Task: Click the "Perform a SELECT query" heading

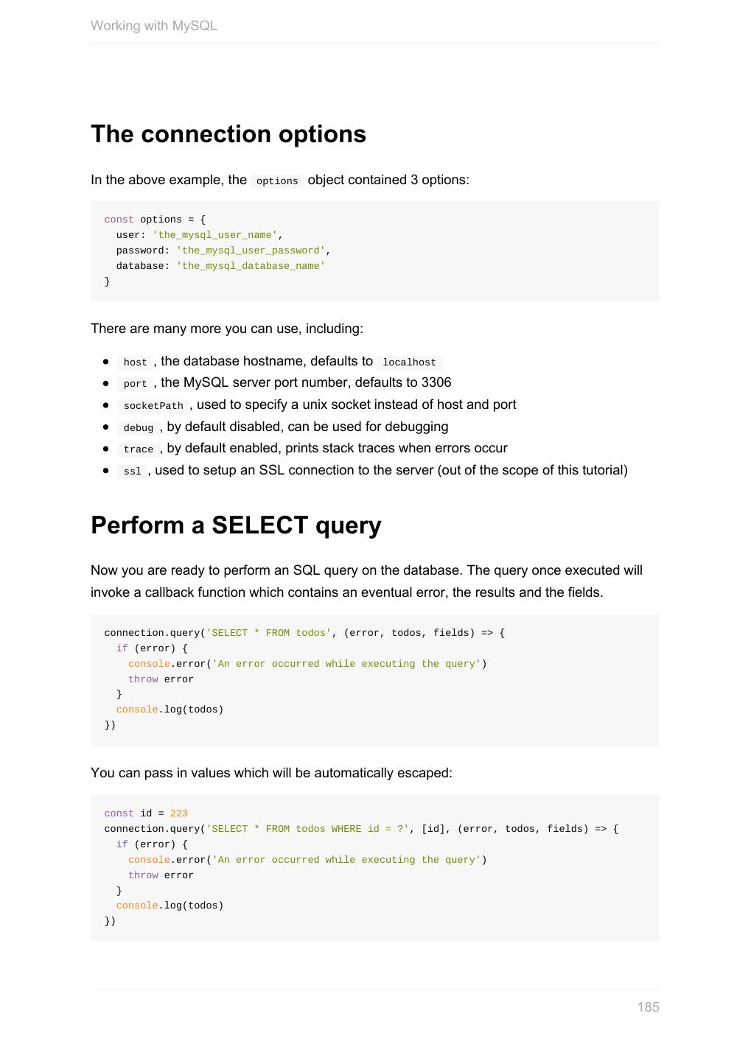Action: coord(236,525)
